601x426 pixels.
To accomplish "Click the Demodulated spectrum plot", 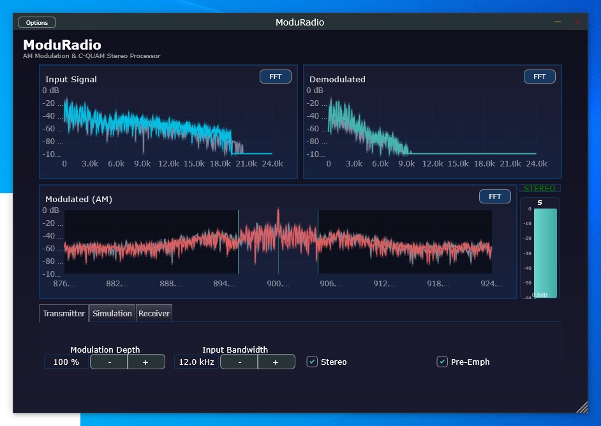I will [x=433, y=122].
